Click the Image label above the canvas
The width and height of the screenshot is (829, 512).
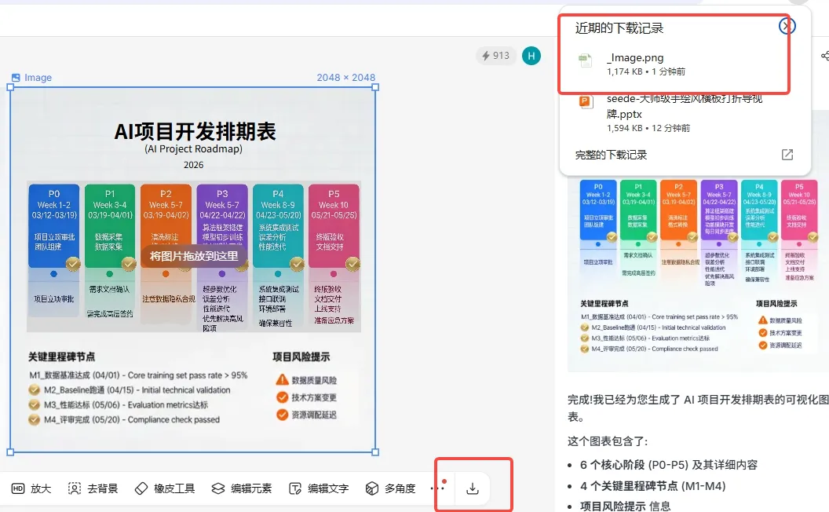coord(31,77)
